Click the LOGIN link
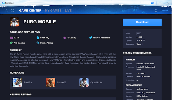The height and width of the screenshot is (100, 172). coord(165,11)
